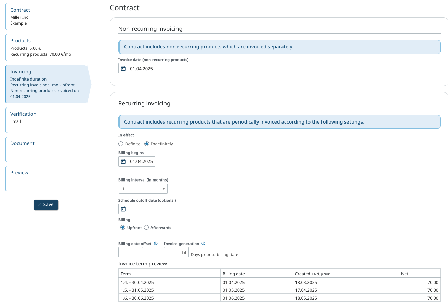Screen dimensions: 448x302
Task: Go to the Contract step
Action: [47, 16]
